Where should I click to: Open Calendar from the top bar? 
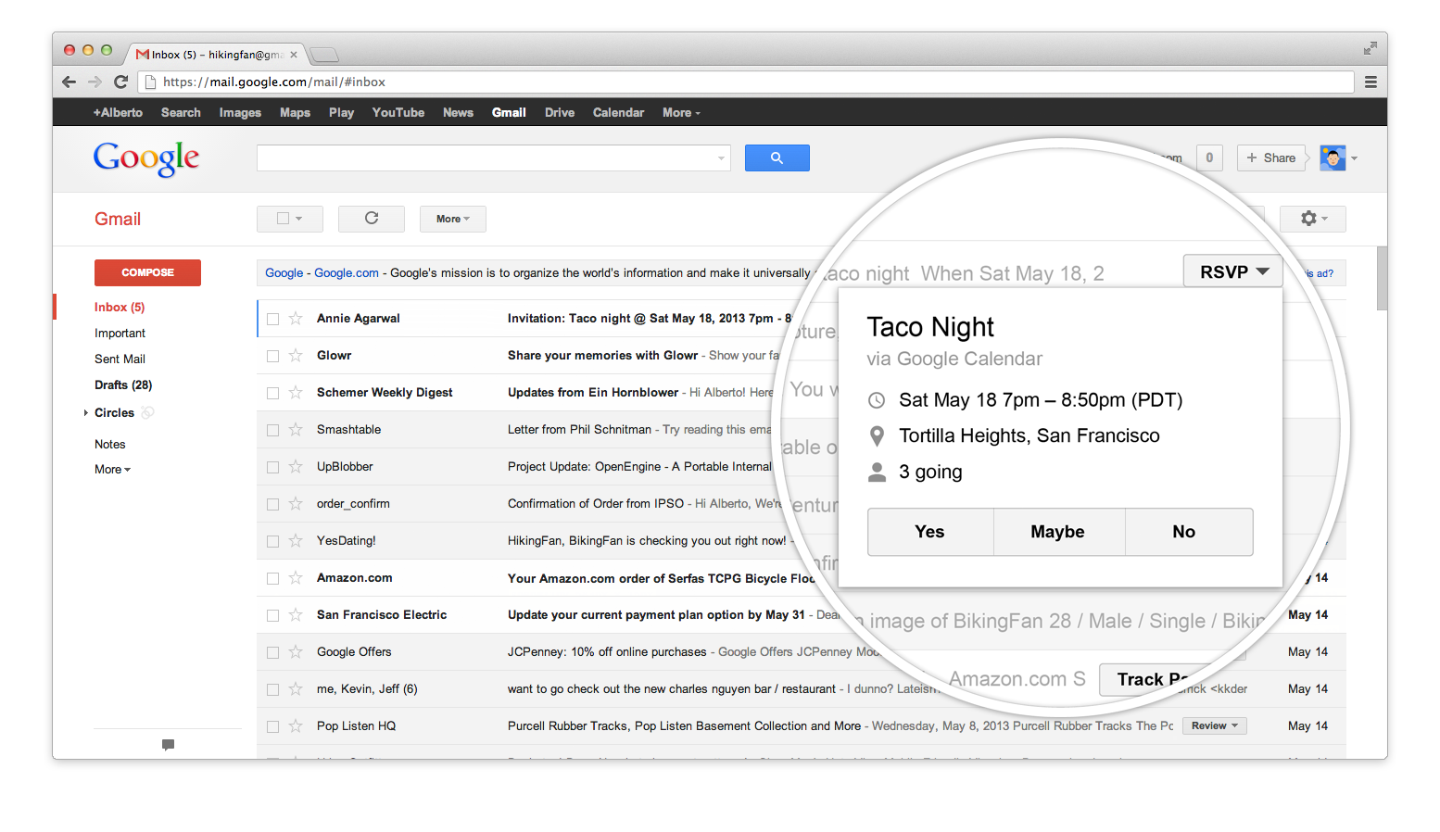(618, 113)
